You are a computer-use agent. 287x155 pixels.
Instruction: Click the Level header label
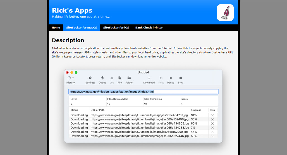click(x=74, y=99)
